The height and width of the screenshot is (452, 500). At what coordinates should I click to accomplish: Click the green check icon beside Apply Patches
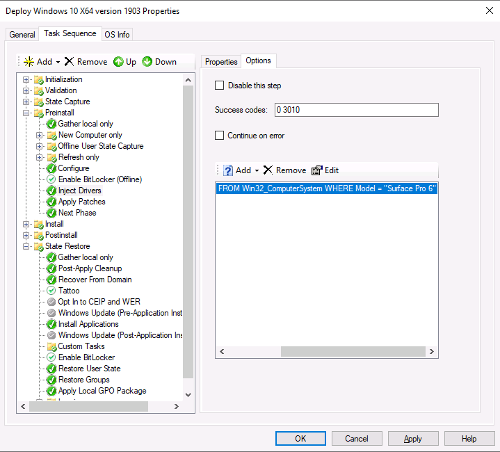pos(51,202)
